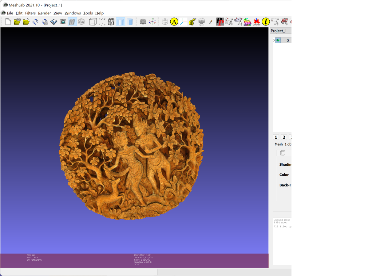Click the Import Mesh folder icon
The height and width of the screenshot is (276, 384).
[x=26, y=22]
